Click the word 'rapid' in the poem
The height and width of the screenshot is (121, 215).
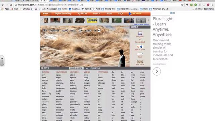coord(88,31)
